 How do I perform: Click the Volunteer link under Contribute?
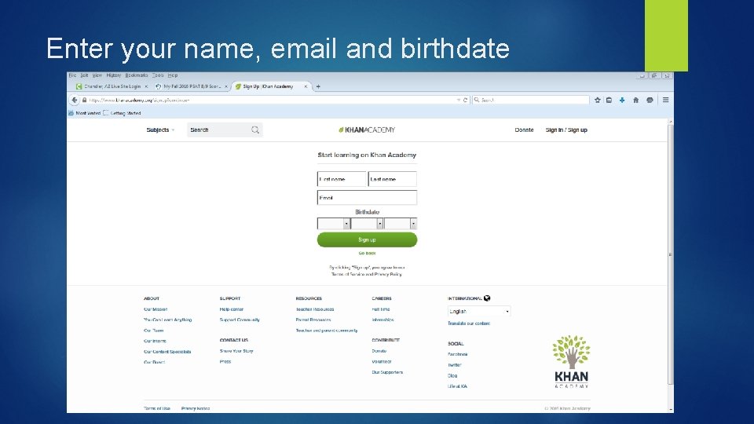[x=382, y=361]
